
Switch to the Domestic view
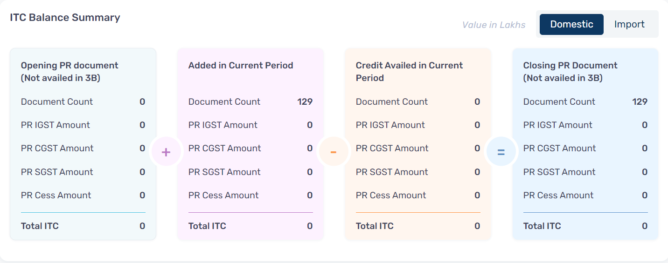(x=571, y=24)
